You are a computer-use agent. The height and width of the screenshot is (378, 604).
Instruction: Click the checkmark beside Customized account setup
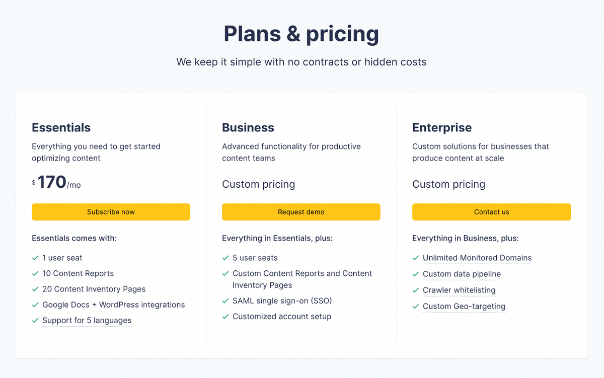pos(225,317)
